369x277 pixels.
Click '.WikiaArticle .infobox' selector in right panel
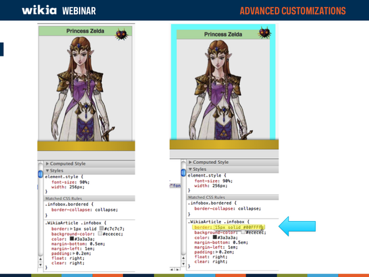pos(216,222)
